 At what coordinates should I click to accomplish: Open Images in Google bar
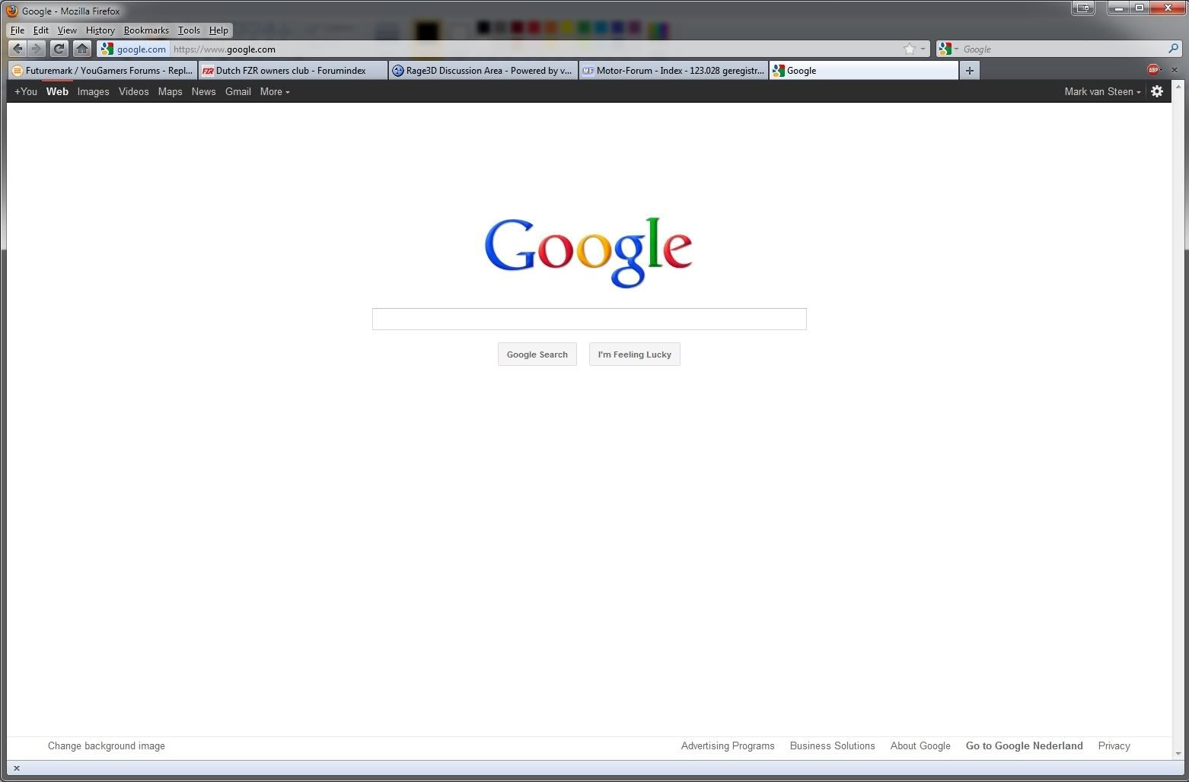[x=93, y=91]
